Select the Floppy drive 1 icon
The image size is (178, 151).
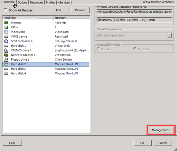coord(6,60)
